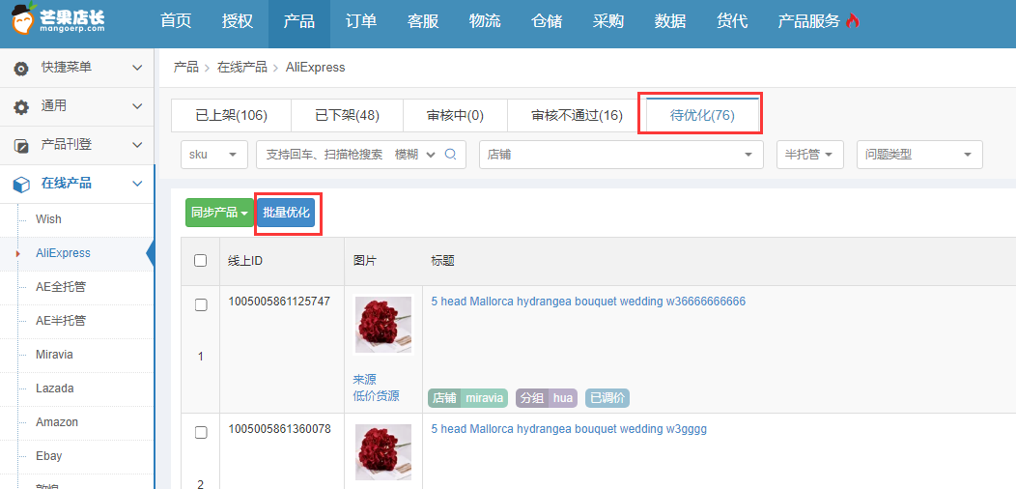The height and width of the screenshot is (489, 1016).
Task: Open the 数据 top menu
Action: click(670, 20)
